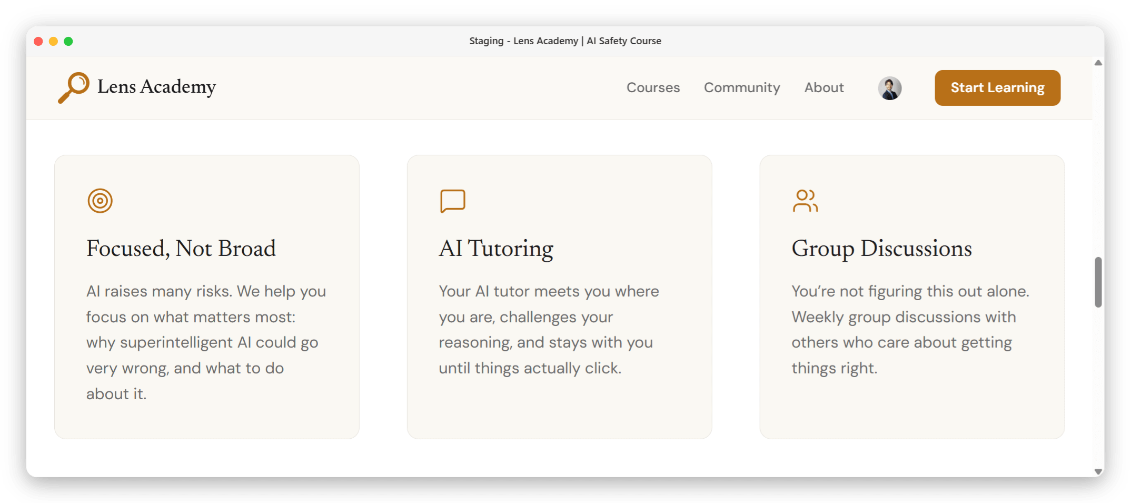This screenshot has height=503, width=1131.
Task: Click the people icon above Group Discussions
Action: click(805, 201)
